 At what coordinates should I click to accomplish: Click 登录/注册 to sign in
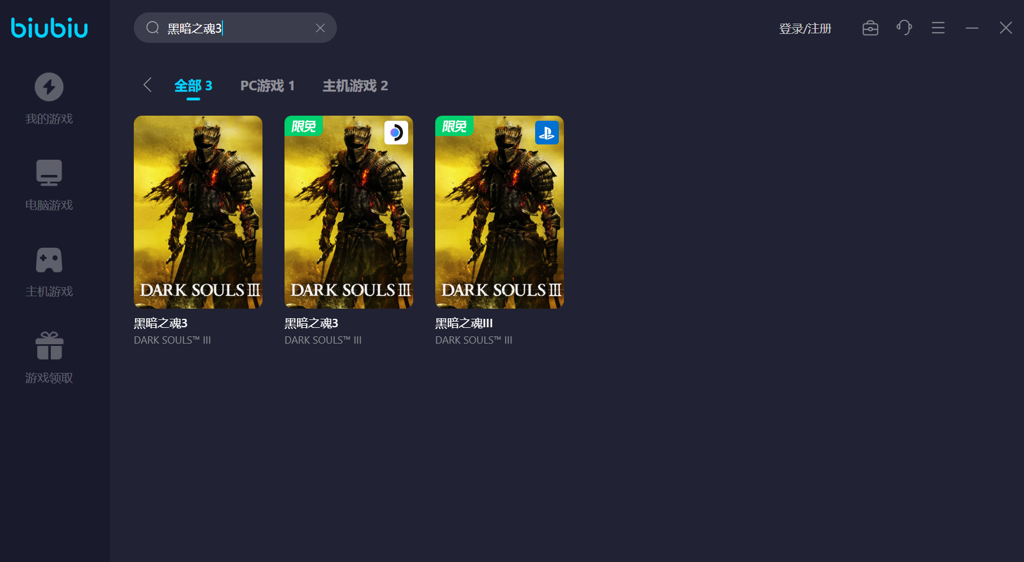[x=805, y=29]
